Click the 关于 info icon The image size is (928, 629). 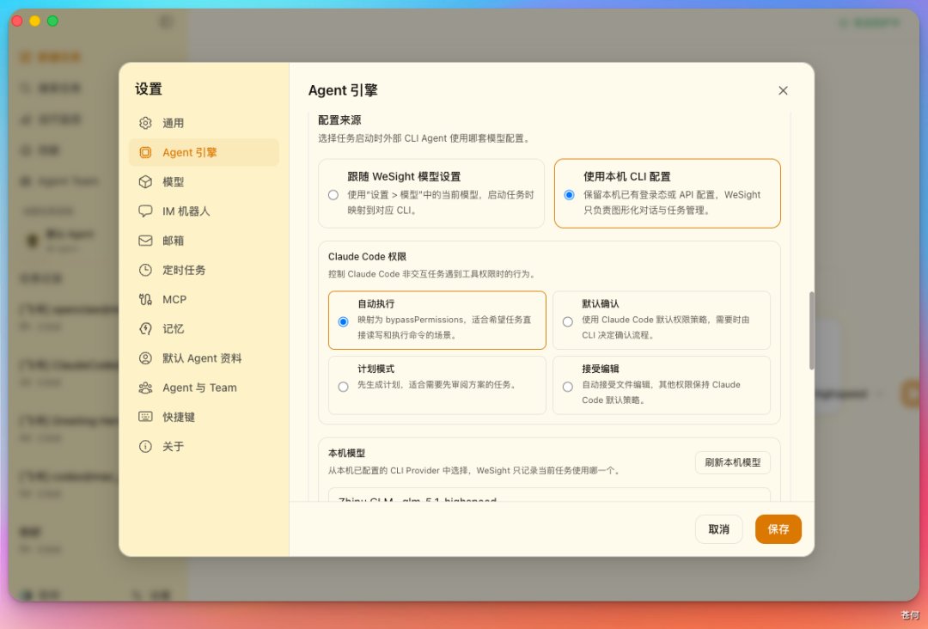145,446
